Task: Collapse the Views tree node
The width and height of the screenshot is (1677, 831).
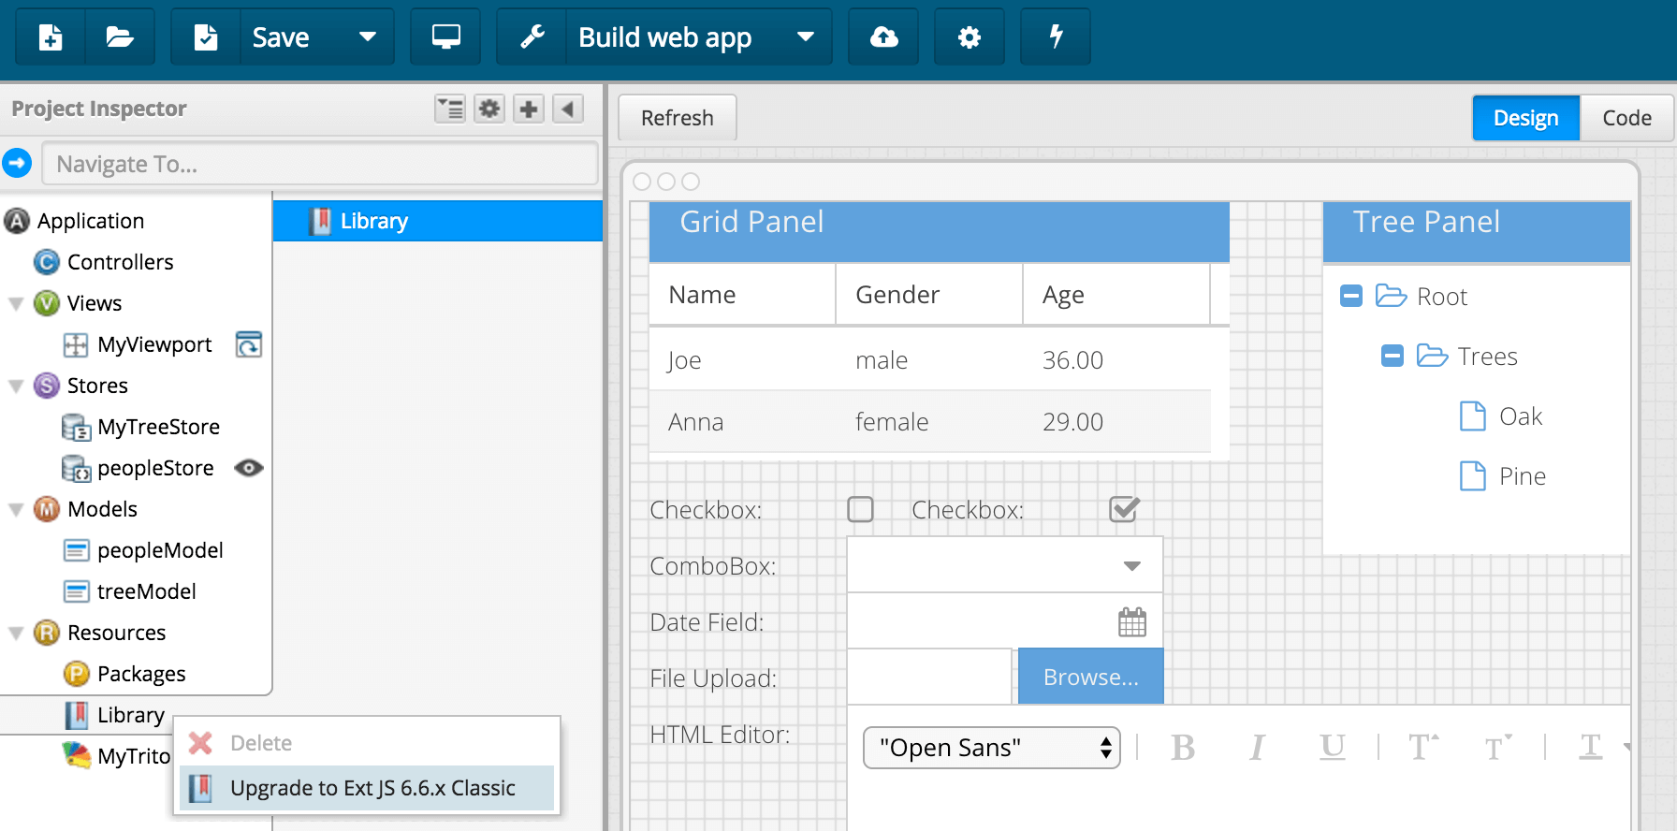Action: (16, 303)
